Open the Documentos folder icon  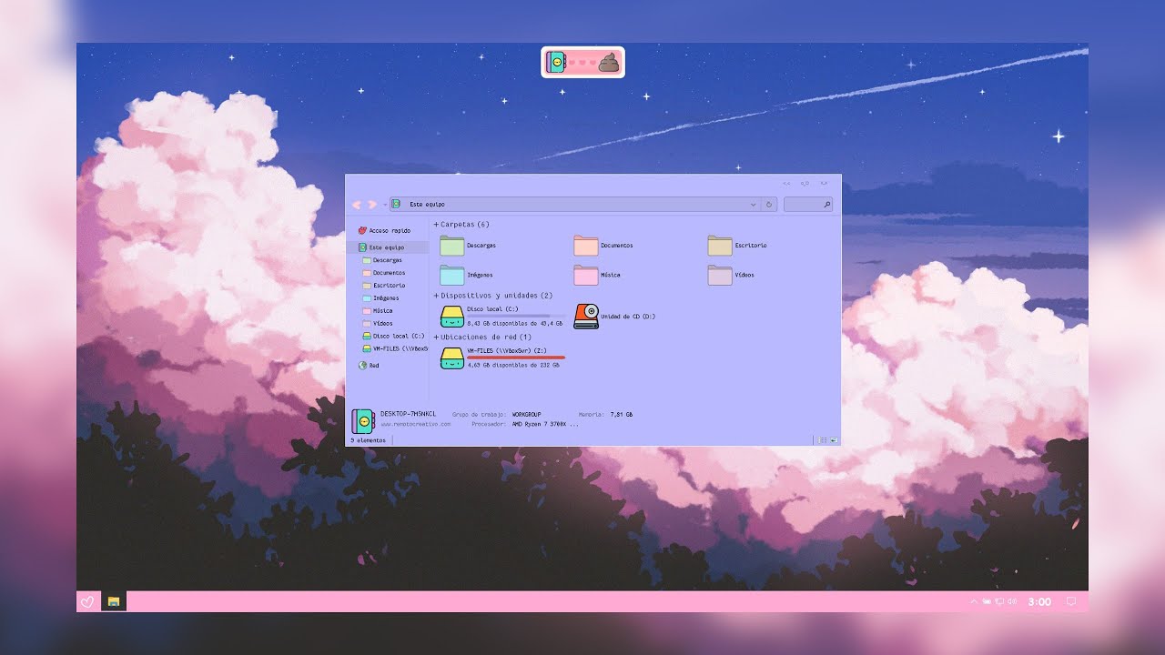586,246
